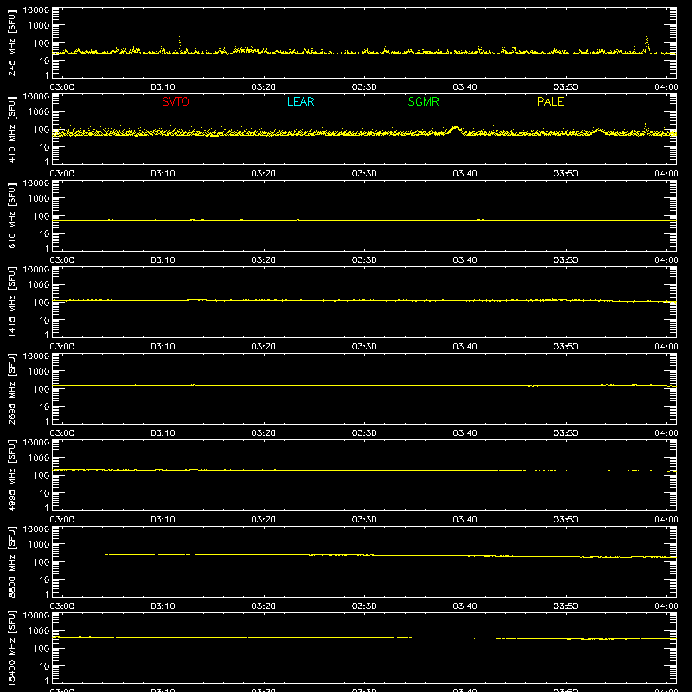Click 03:30 time label below 610 MHz plot
Screen dimensions: 692x692
[364, 260]
